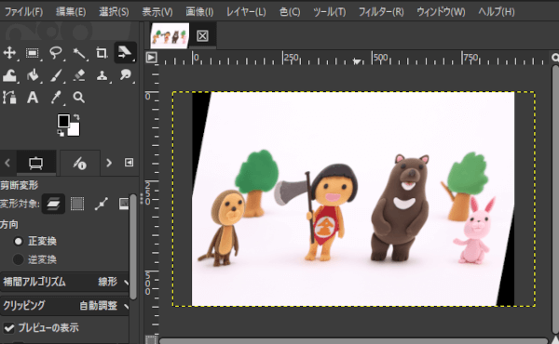This screenshot has height=344, width=559.
Task: Show next dock tab using right chevron
Action: [109, 163]
